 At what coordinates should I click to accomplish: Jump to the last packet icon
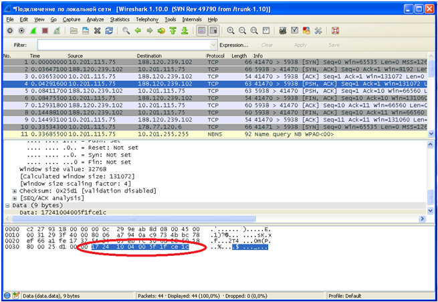(185, 31)
